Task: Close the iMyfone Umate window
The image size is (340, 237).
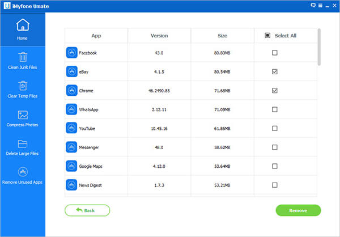Action: 334,6
